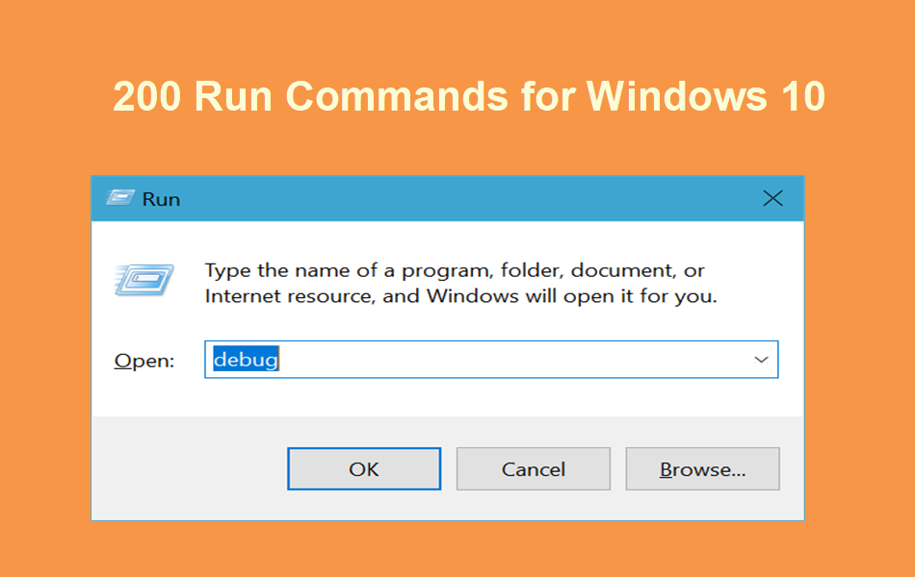The image size is (915, 577).
Task: Click the "Open:" label
Action: point(144,361)
